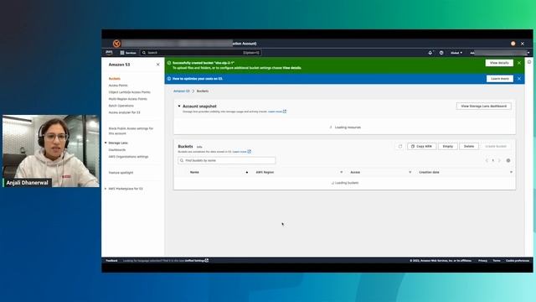Open Unified Settings link in footer

(197, 261)
